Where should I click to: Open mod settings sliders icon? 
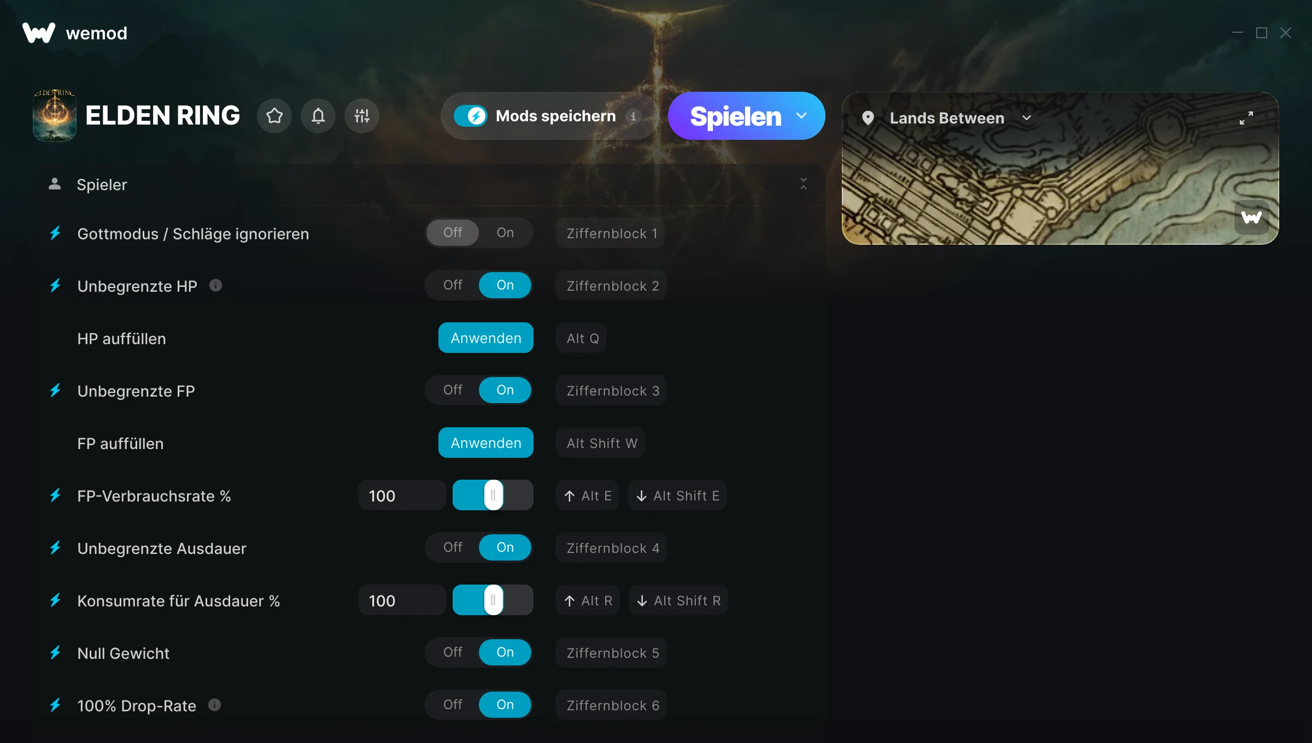click(362, 116)
